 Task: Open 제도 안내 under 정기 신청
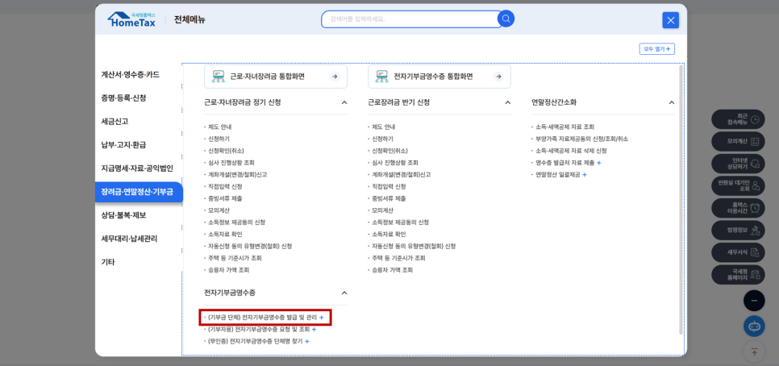point(219,127)
